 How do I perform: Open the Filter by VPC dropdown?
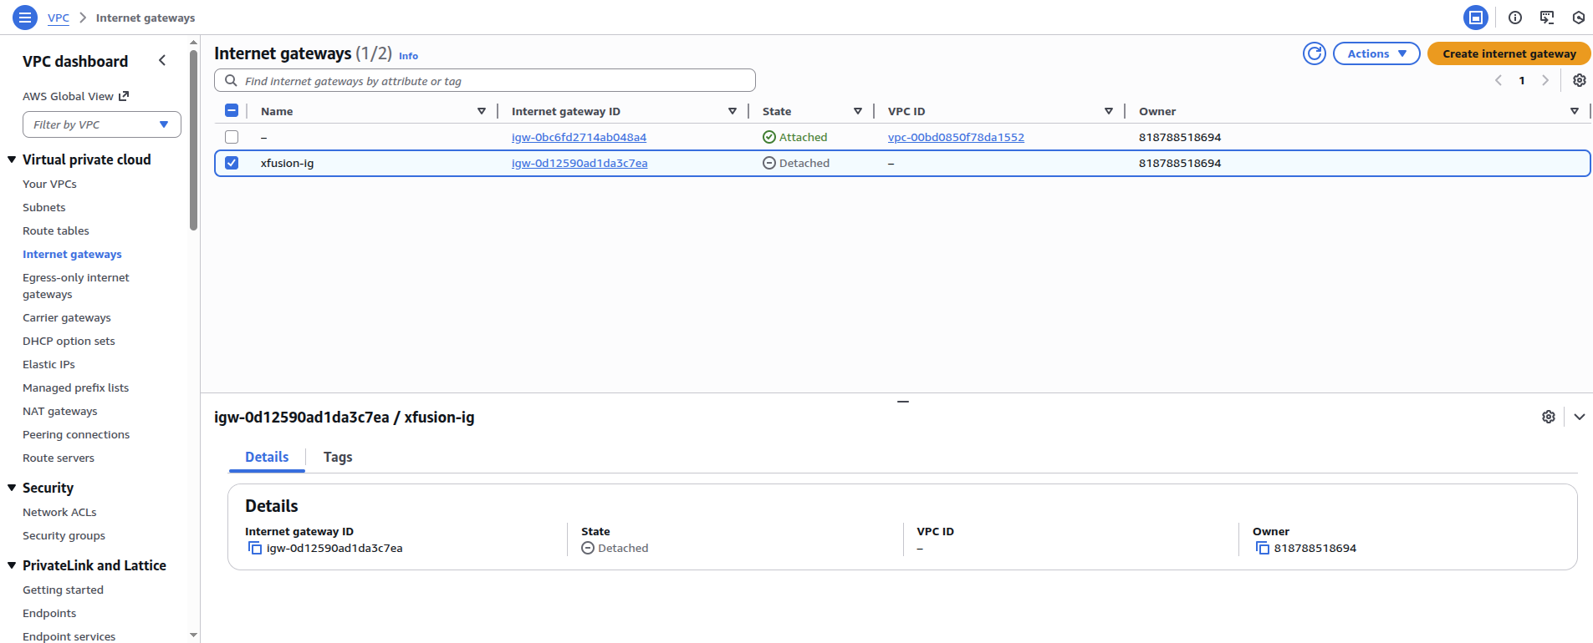point(102,124)
